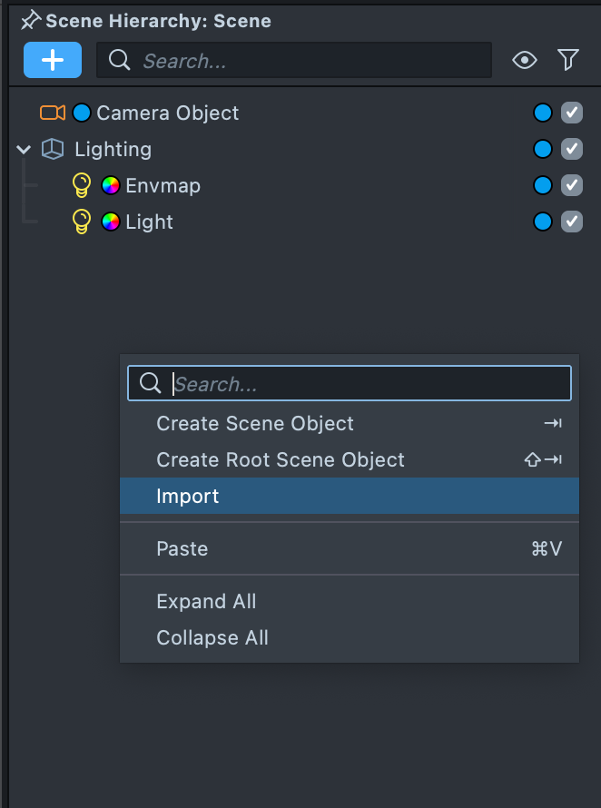Click the Light row blue layer dot
This screenshot has width=601, height=808.
[543, 222]
